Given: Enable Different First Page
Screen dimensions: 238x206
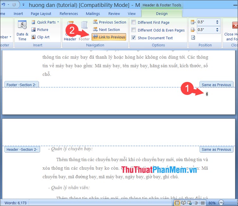Looking at the screenshot, I should tap(134, 23).
